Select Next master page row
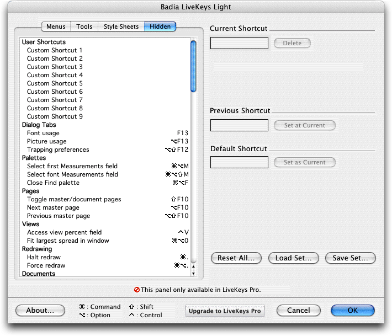392x336 pixels. pyautogui.click(x=105, y=207)
